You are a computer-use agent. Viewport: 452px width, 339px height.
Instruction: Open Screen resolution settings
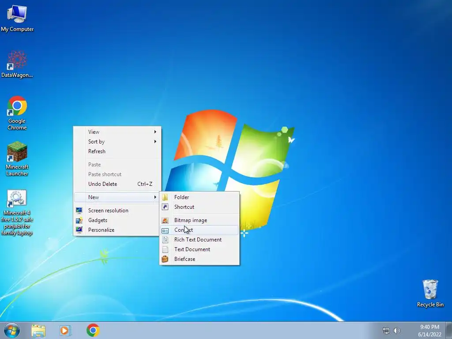117,211
